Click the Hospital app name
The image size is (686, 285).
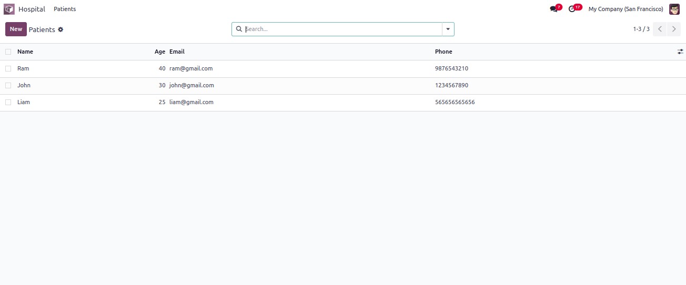pyautogui.click(x=32, y=9)
